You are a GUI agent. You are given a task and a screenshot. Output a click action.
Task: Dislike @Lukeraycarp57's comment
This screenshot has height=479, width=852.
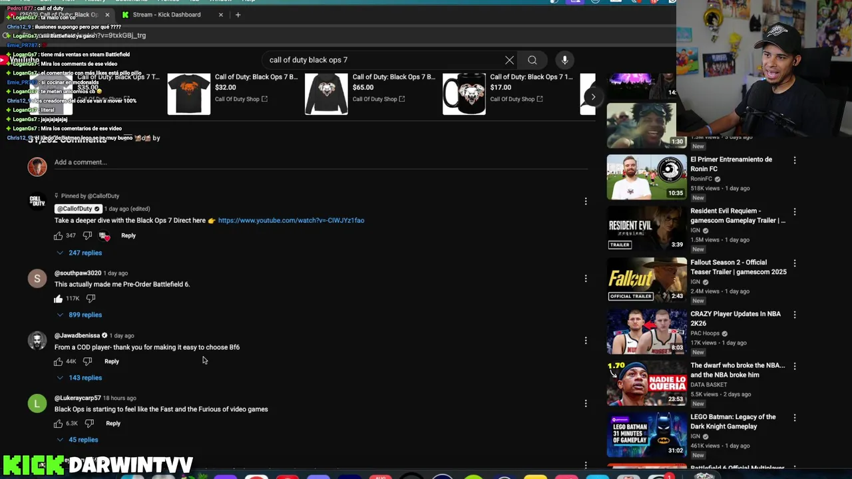click(x=89, y=423)
